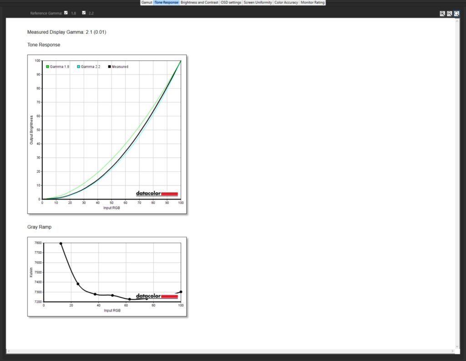Click the zoom-to-fit magnifier icon
The height and width of the screenshot is (361, 466).
pyautogui.click(x=456, y=14)
